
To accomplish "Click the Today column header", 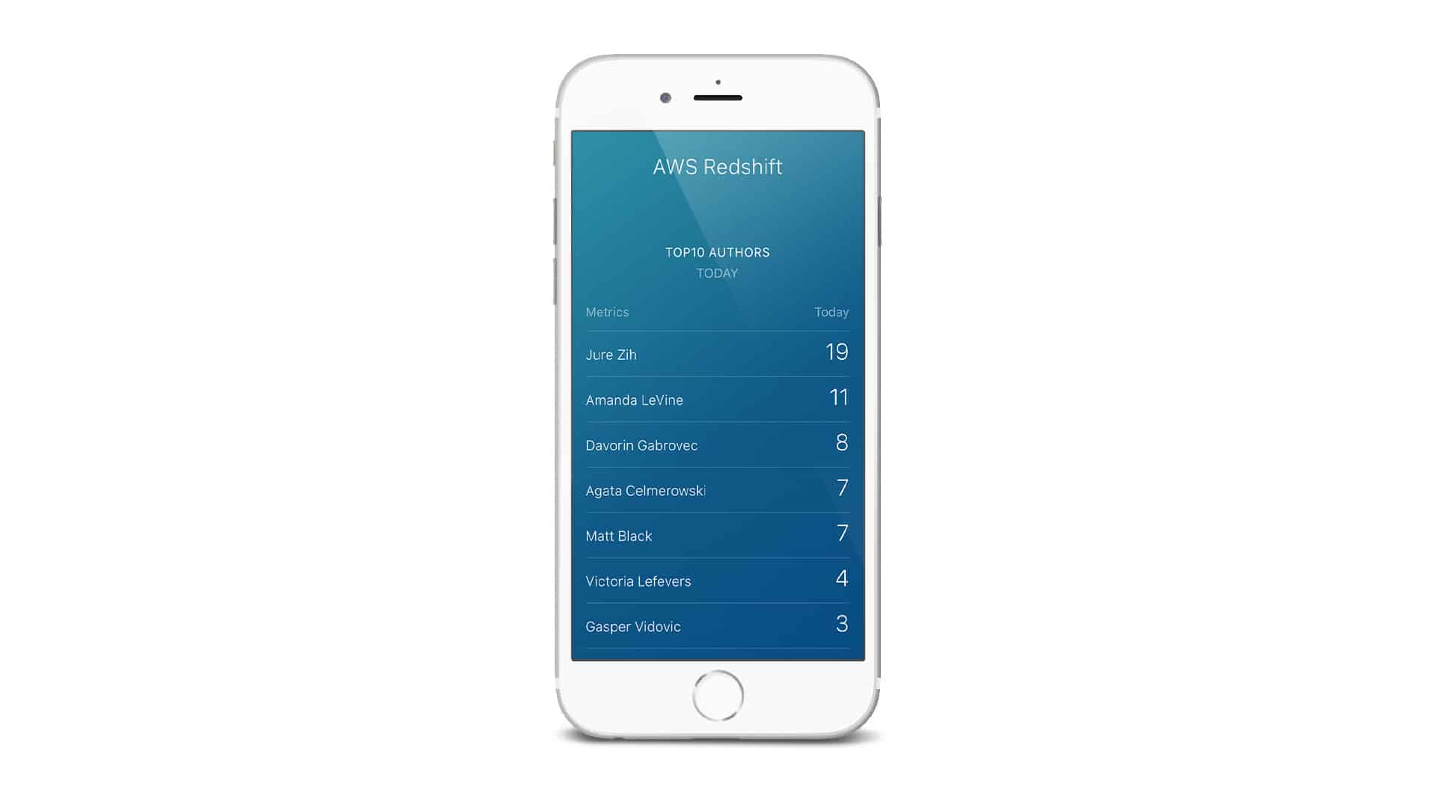I will 832,312.
